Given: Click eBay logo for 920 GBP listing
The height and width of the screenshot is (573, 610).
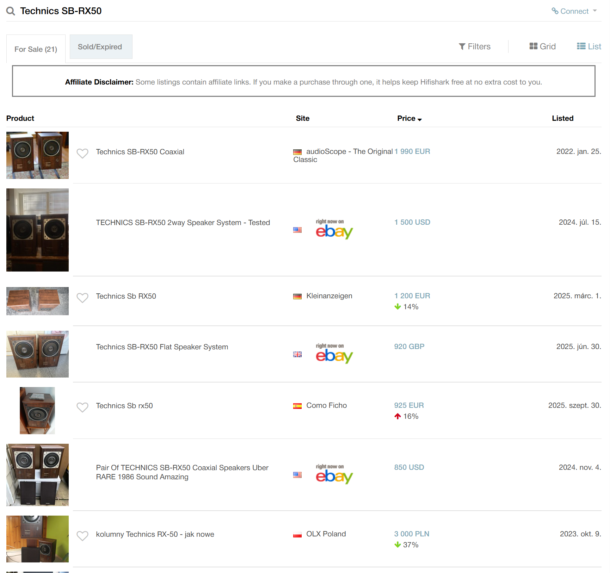Looking at the screenshot, I should [334, 354].
